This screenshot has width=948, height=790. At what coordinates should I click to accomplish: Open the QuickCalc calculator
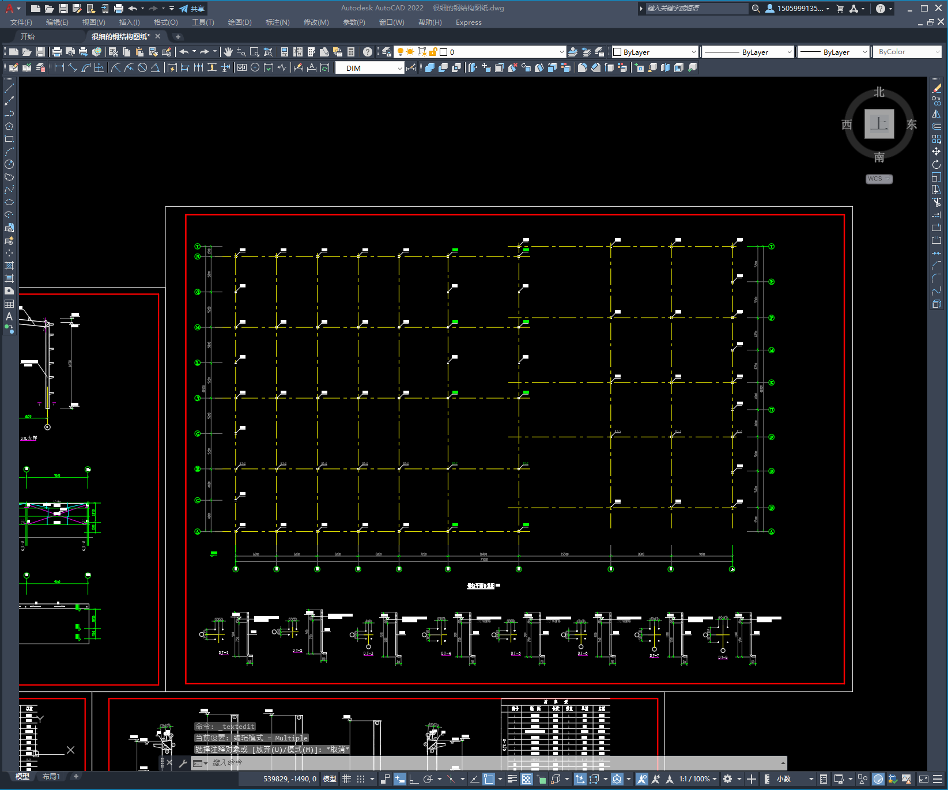tap(351, 52)
